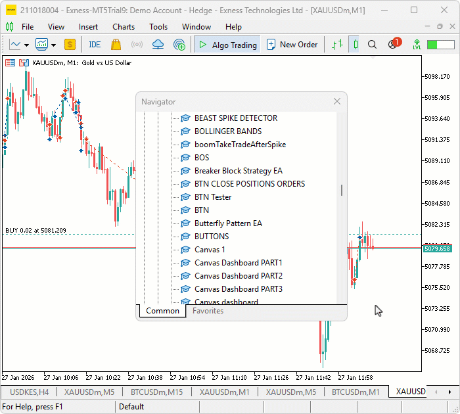
Task: Open the Market shopping bag icon
Action: tap(116, 45)
